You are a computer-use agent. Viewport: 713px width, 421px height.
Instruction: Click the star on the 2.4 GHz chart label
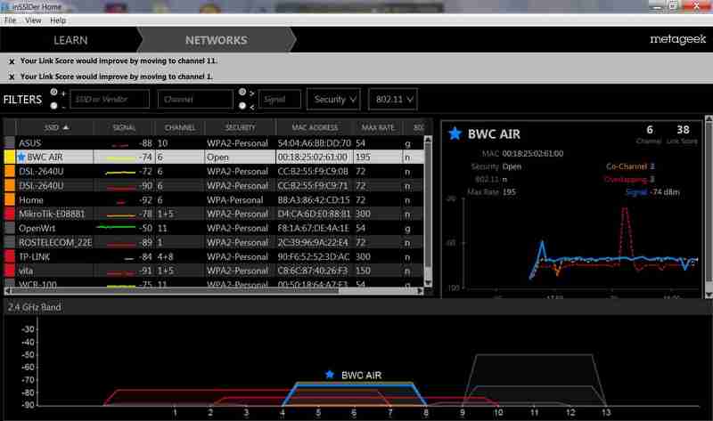[330, 375]
